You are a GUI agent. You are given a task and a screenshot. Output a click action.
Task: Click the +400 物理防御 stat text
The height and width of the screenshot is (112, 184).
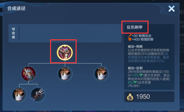pos(143,39)
